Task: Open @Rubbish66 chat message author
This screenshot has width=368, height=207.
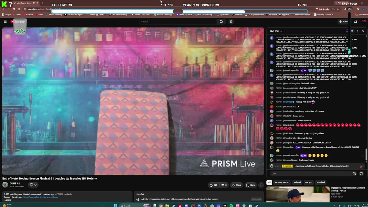Action: click(x=288, y=147)
